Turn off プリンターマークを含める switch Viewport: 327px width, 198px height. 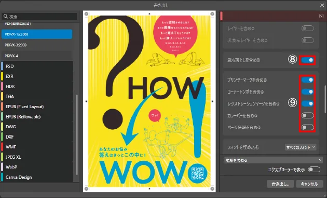[x=307, y=80]
